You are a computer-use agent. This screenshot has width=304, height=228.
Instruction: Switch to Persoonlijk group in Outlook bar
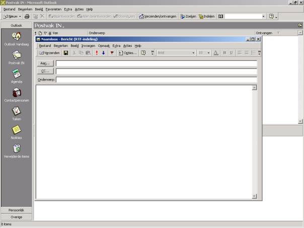[x=17, y=210]
